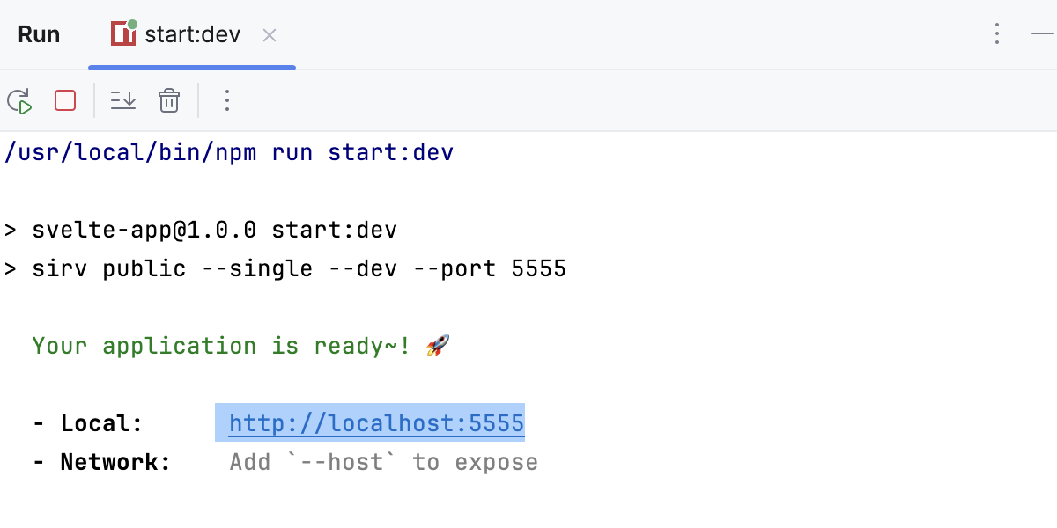
Task: Toggle scroll to end in console
Action: [122, 100]
